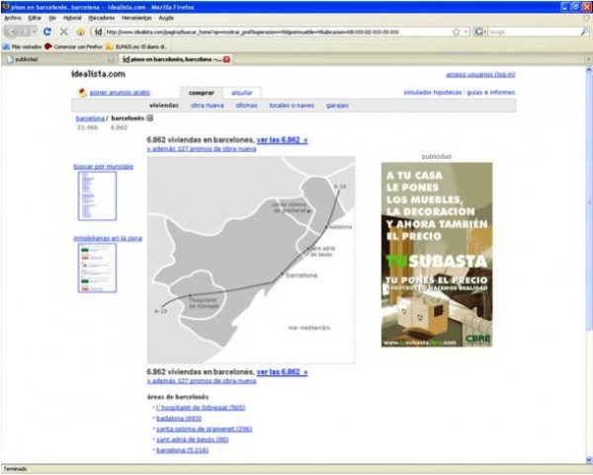Click the TuSubasta CBRE advertisement banner
This screenshot has height=475, width=593.
(437, 255)
